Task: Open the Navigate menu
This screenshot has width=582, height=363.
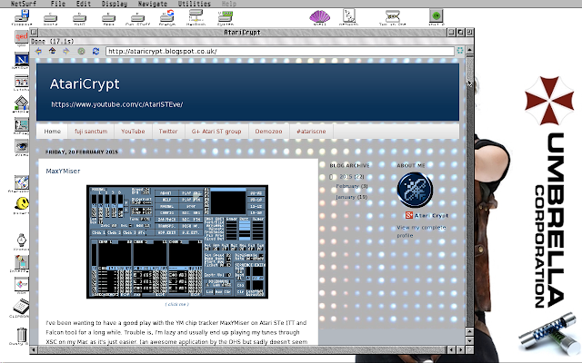Action: coord(153,4)
